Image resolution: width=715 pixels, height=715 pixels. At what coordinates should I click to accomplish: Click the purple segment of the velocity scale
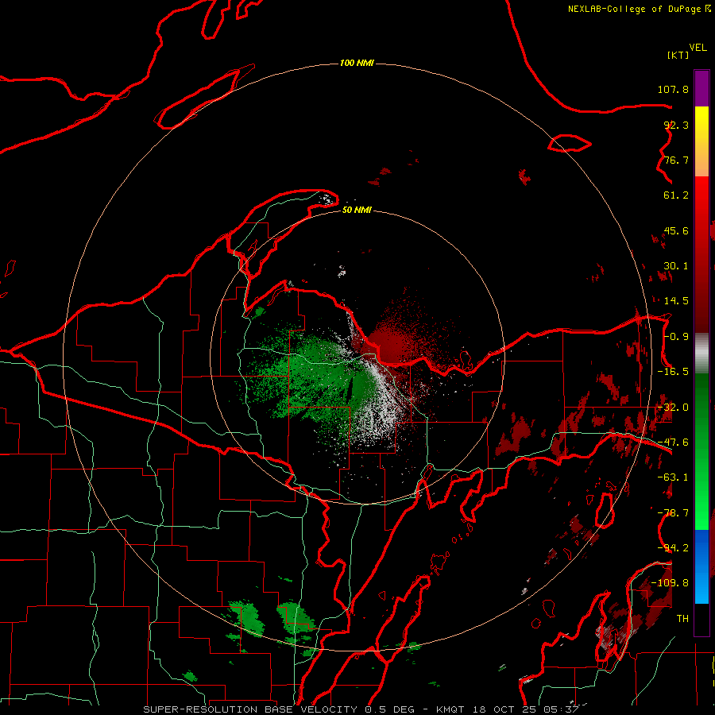(701, 89)
